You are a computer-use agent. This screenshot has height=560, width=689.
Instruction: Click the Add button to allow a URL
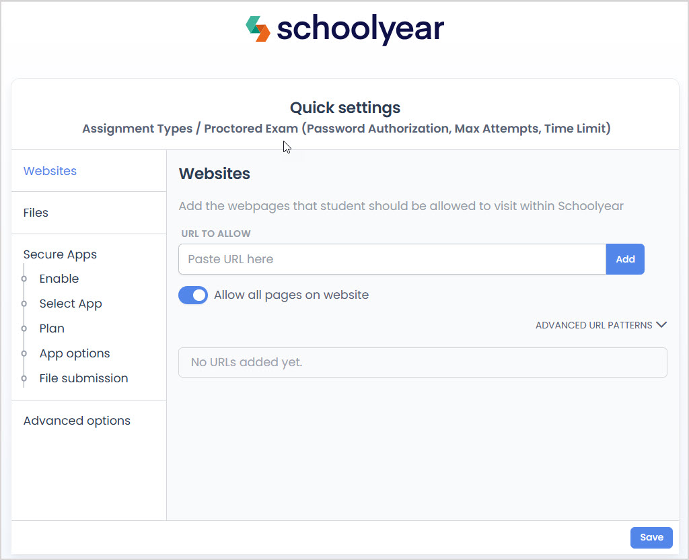[625, 259]
